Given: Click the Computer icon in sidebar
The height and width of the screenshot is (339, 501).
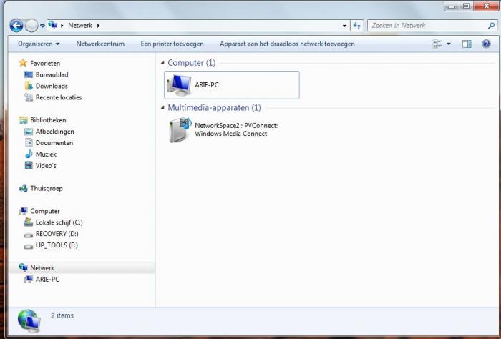Looking at the screenshot, I should click(23, 211).
